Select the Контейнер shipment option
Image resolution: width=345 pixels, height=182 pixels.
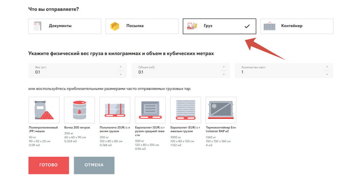tap(297, 26)
